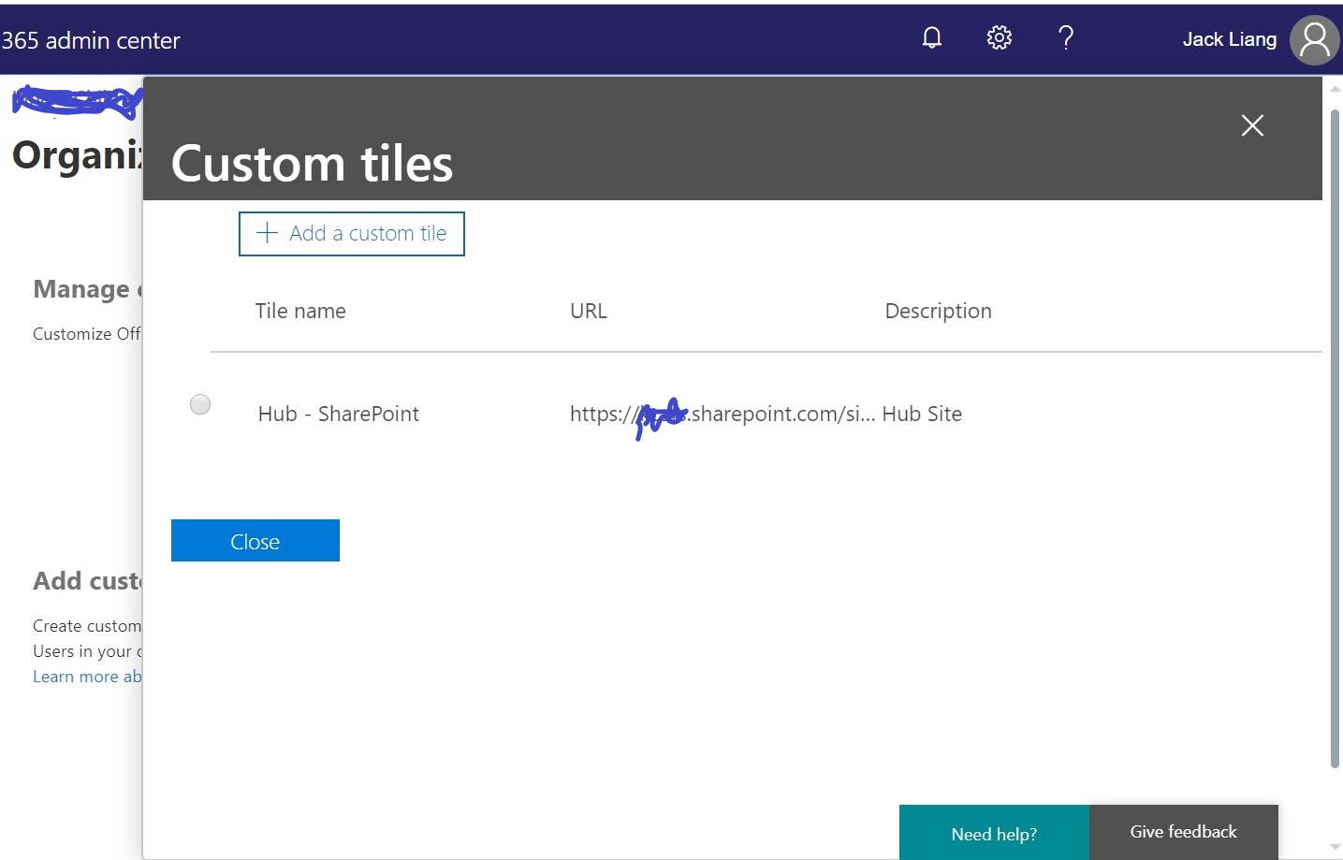Click the Description column header
The image size is (1343, 860).
tap(939, 312)
